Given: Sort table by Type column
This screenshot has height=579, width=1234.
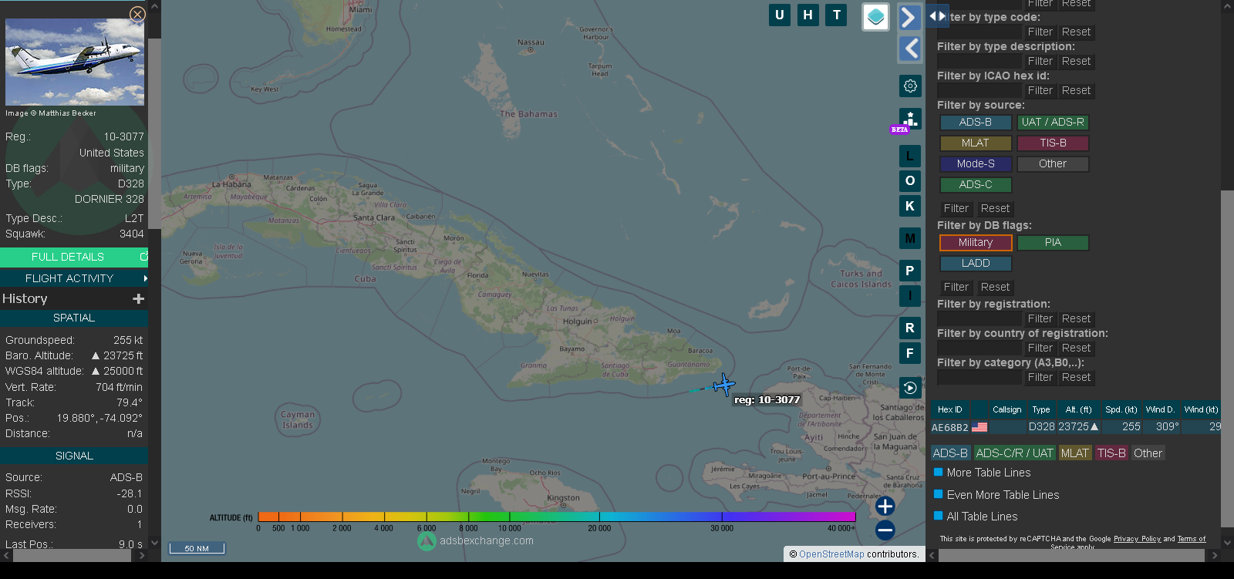Looking at the screenshot, I should [1041, 409].
